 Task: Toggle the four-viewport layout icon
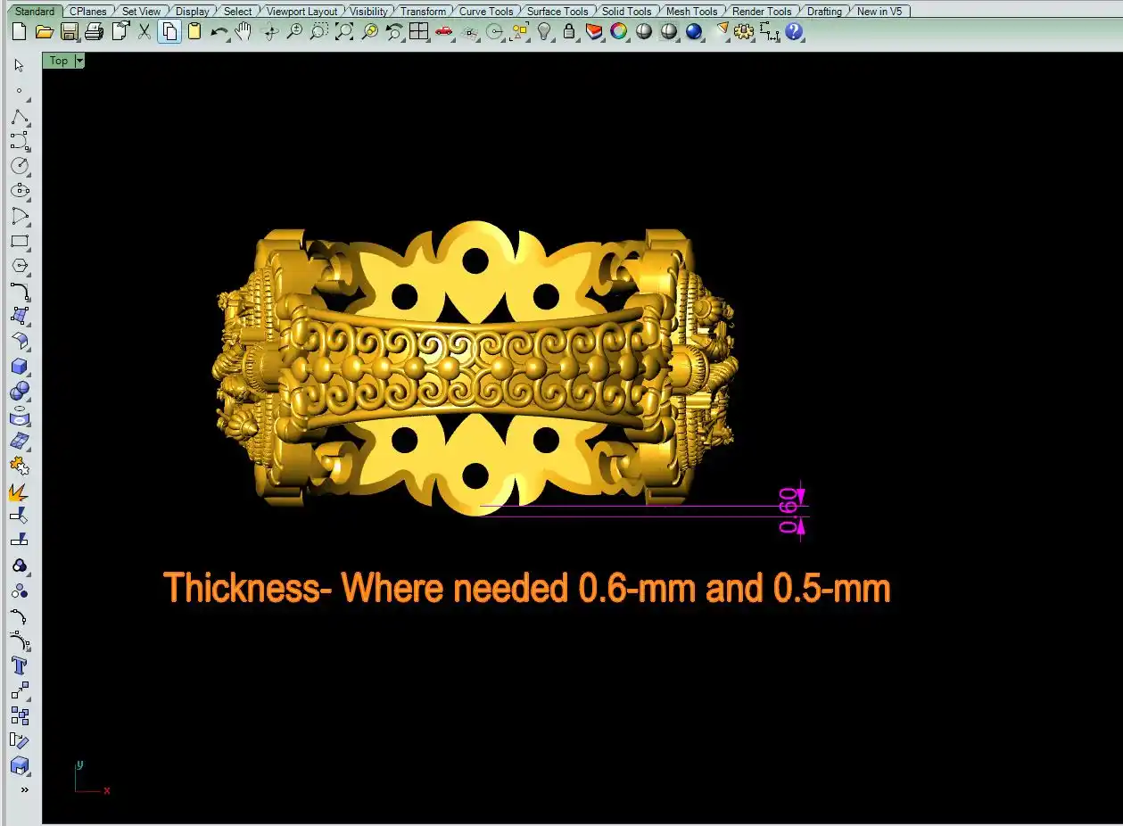click(418, 32)
